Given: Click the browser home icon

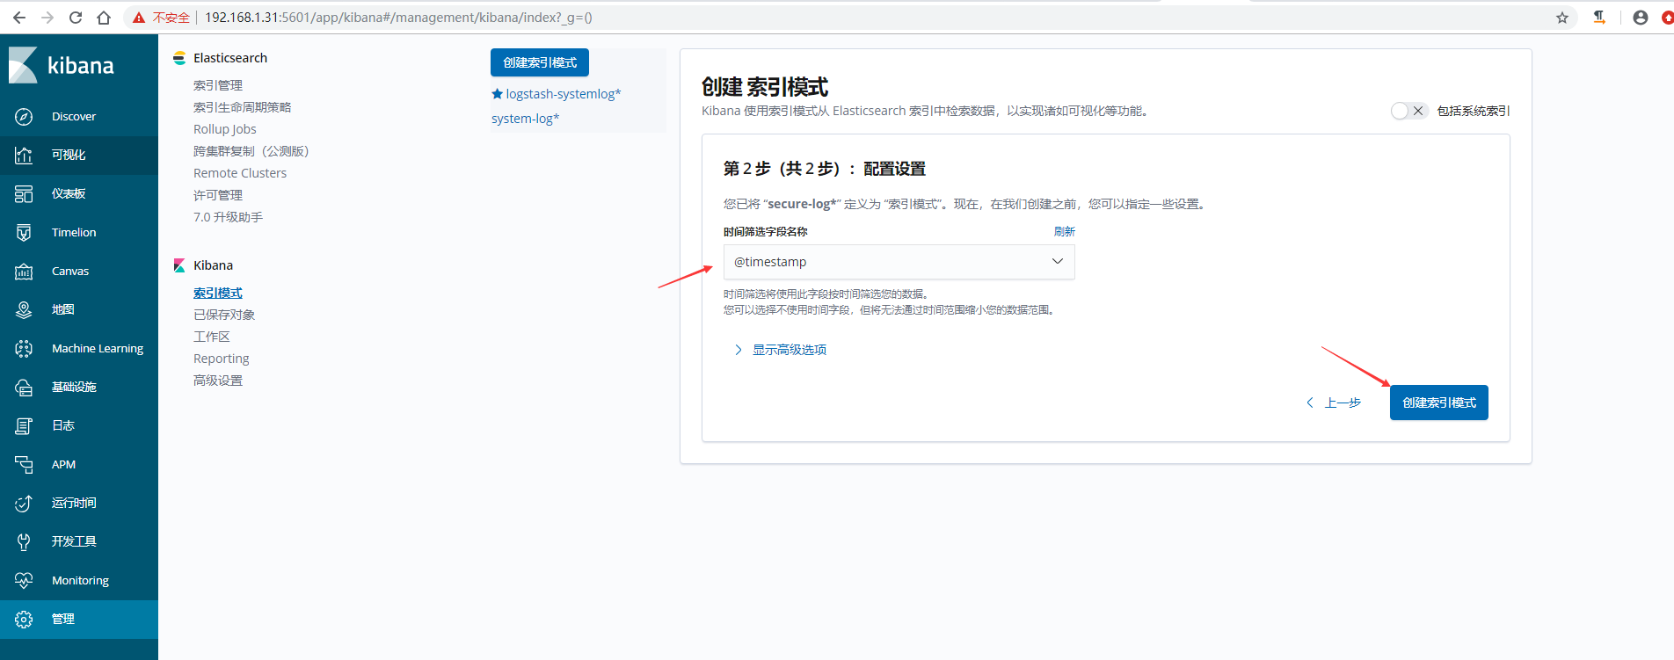Looking at the screenshot, I should (104, 18).
